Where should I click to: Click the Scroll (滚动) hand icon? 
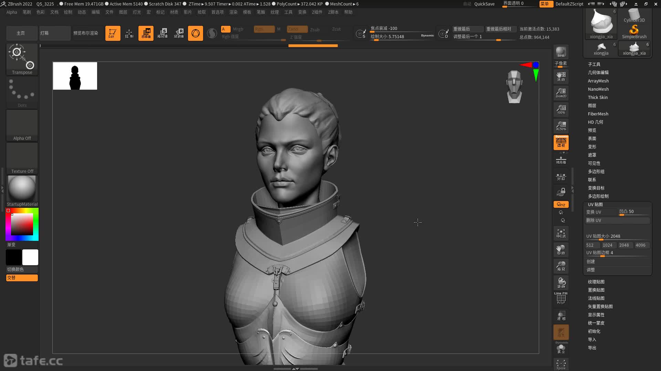coord(561,76)
